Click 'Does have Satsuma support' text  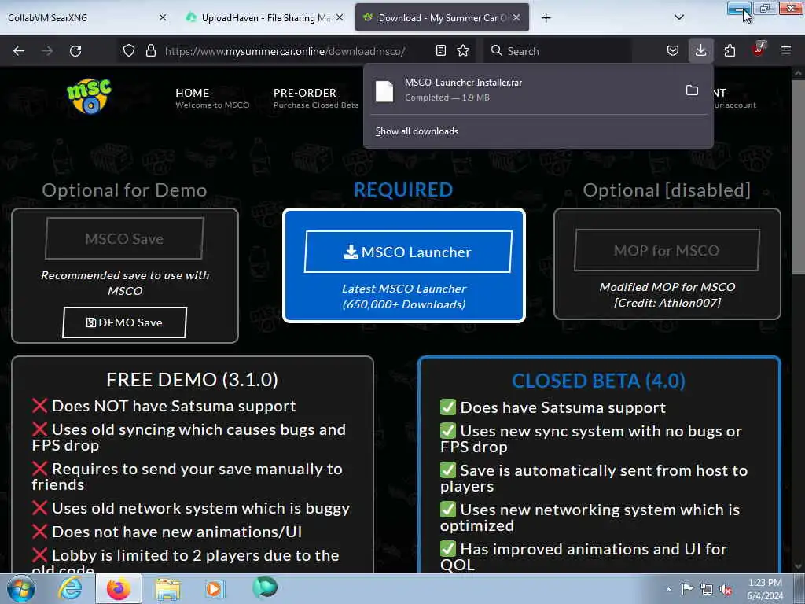pyautogui.click(x=563, y=408)
